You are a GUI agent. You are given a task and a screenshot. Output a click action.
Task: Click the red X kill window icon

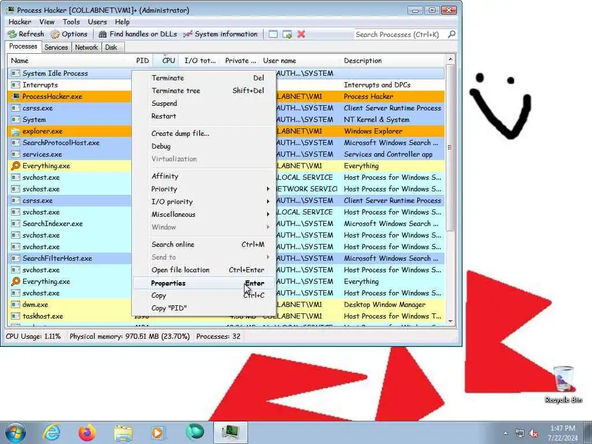tap(301, 34)
